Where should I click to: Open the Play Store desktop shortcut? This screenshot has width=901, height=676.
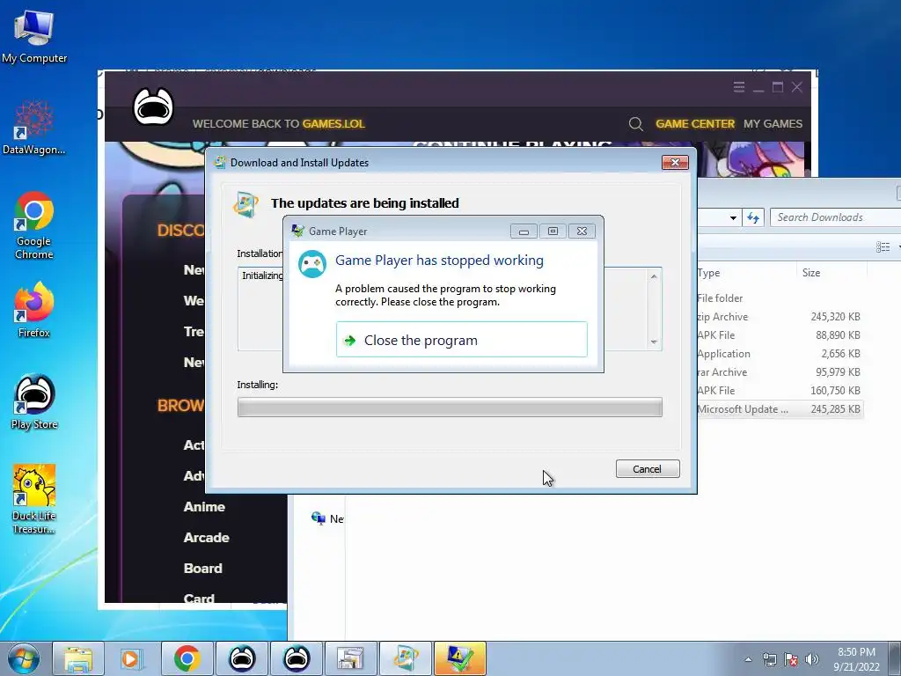pyautogui.click(x=34, y=402)
